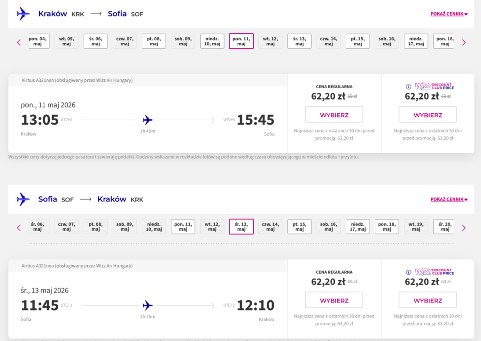Select return date pon. 18, maj

[x=387, y=227]
